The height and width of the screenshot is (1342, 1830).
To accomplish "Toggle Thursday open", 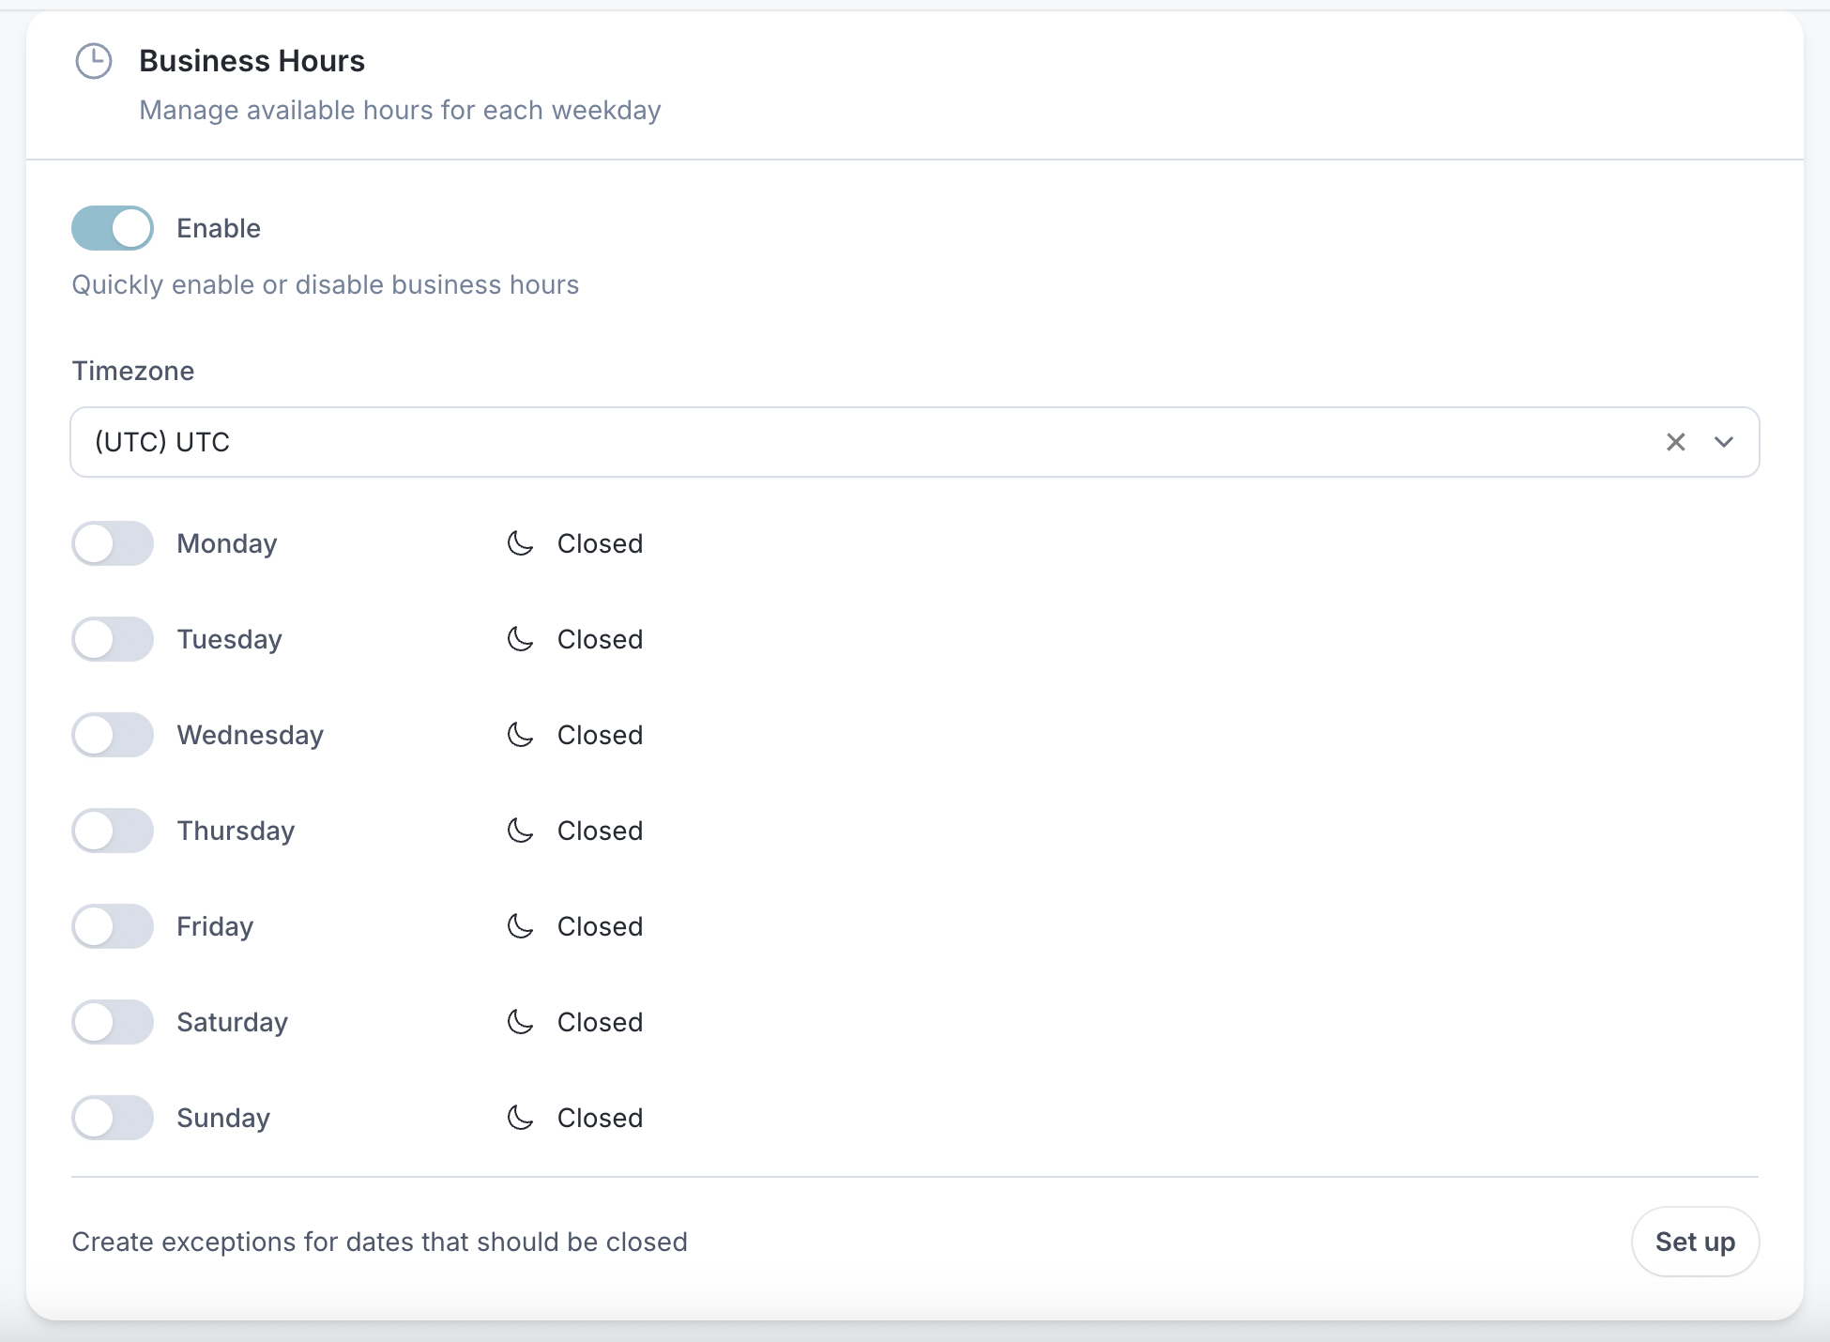I will [112, 831].
